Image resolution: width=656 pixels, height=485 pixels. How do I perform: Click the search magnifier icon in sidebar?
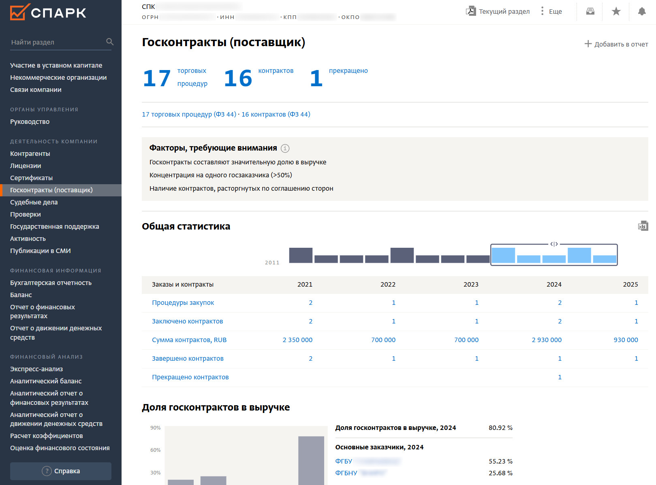[x=109, y=42]
